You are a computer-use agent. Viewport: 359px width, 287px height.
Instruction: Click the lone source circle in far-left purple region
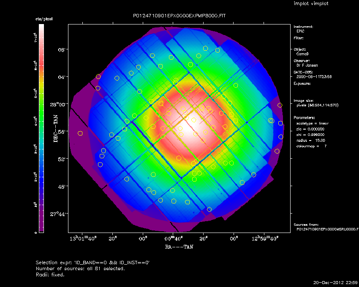[80, 133]
